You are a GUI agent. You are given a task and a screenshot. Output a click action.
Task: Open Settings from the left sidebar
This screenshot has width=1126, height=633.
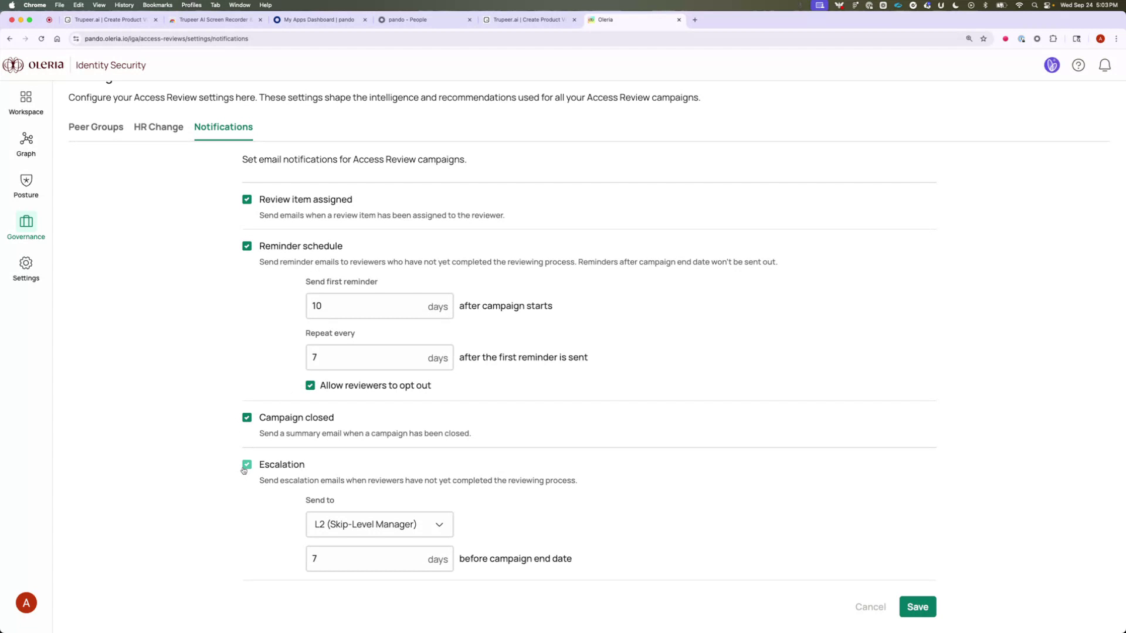[x=25, y=268]
